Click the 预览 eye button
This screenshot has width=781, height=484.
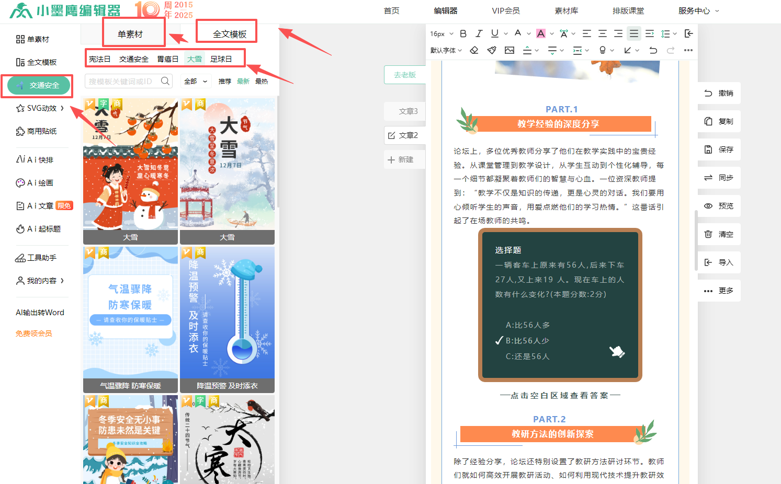click(x=719, y=206)
